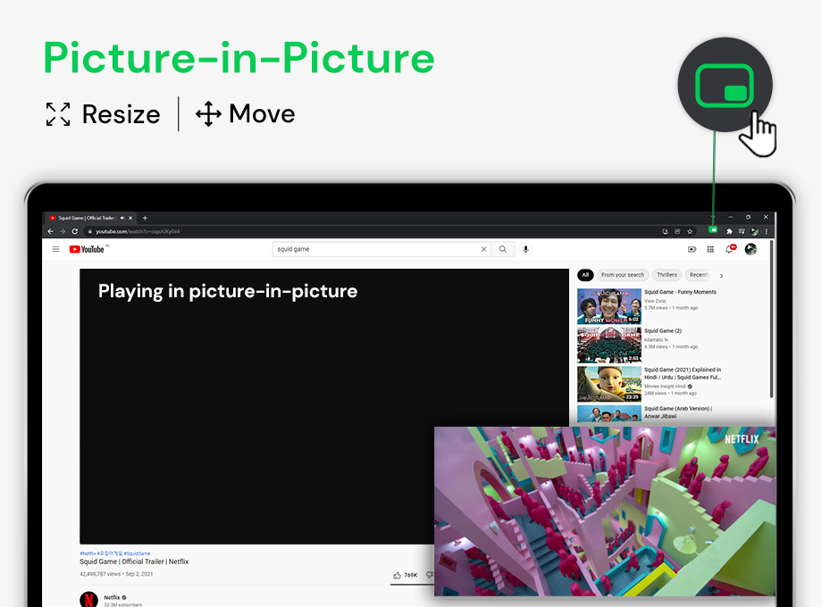This screenshot has height=607, width=822.
Task: Click the kdamatic tv channel name
Action: [656, 340]
